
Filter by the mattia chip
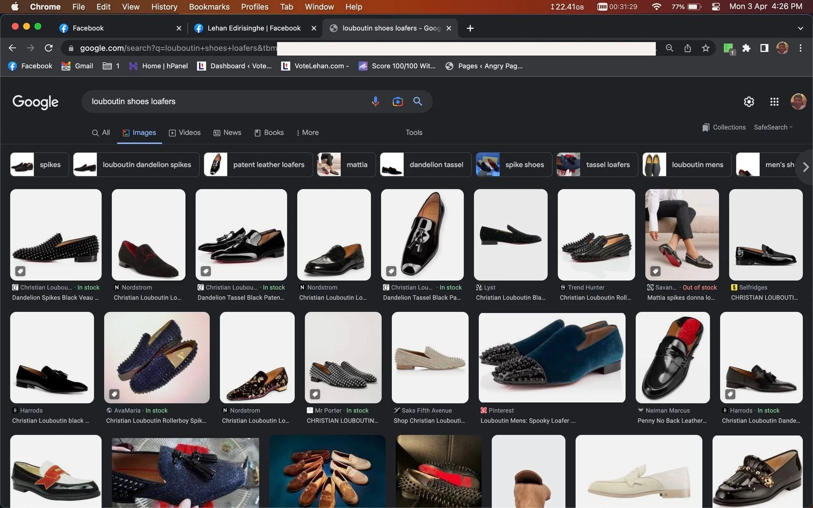tap(346, 165)
